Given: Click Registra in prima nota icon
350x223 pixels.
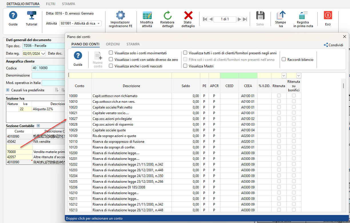Looking at the screenshot, I should pyautogui.click(x=303, y=15).
